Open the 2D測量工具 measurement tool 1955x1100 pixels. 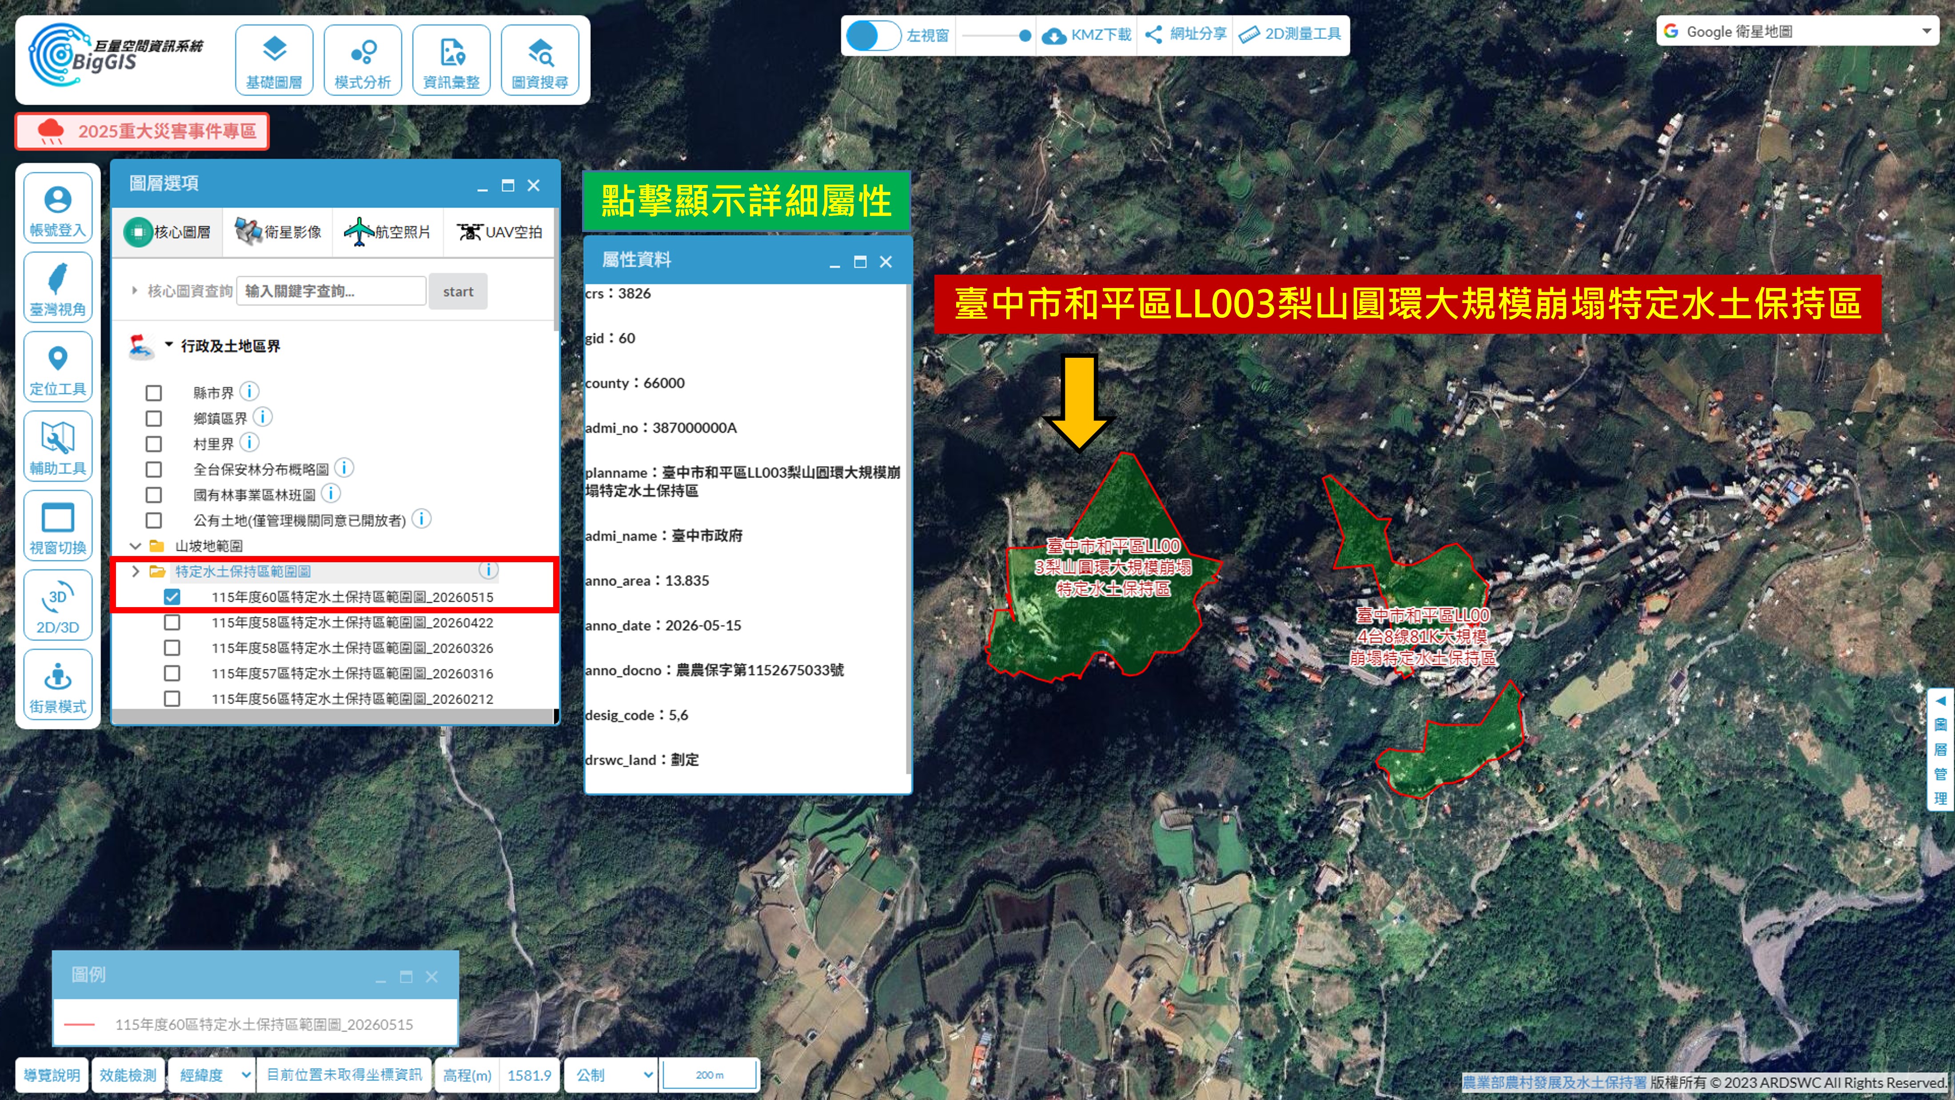(x=1290, y=34)
